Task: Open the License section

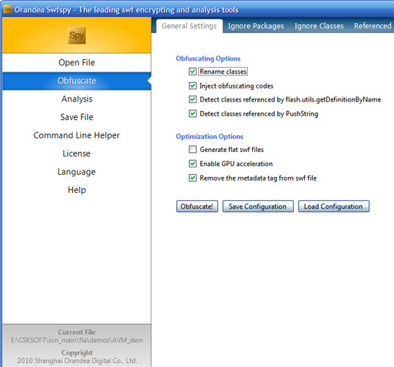Action: [x=77, y=154]
